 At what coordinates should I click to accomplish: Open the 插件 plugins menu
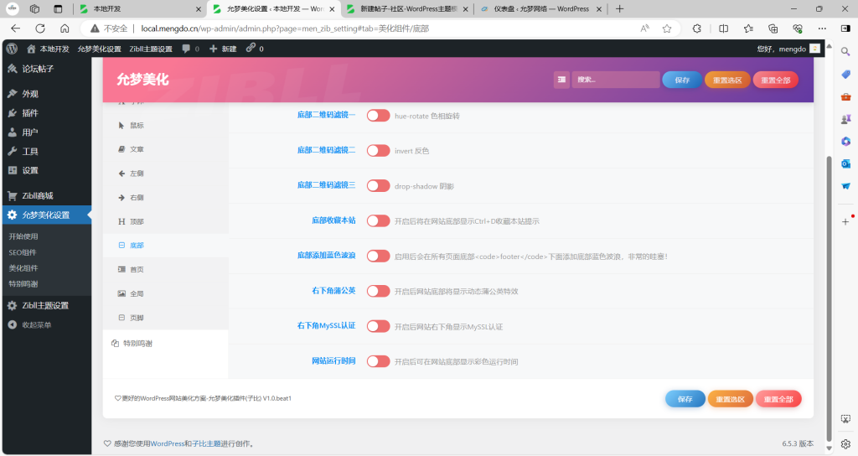coord(29,113)
